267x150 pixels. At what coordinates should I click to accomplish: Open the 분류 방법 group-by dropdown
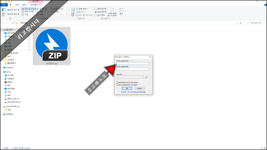pyautogui.click(x=82, y=9)
